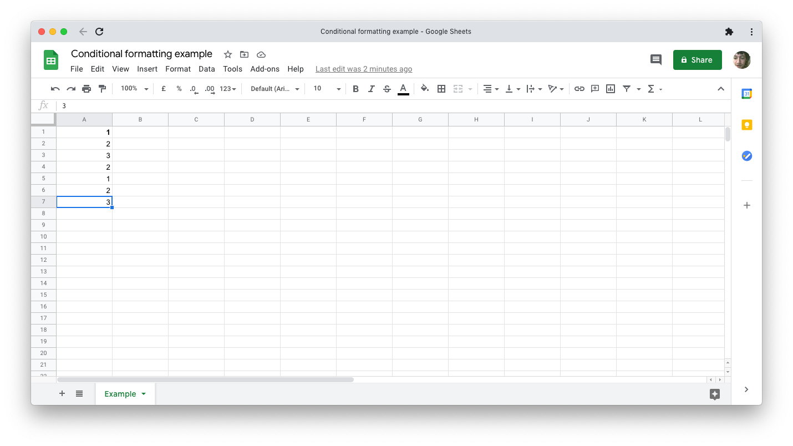Open the Help menu
Viewport: 793px width, 446px height.
tap(296, 69)
